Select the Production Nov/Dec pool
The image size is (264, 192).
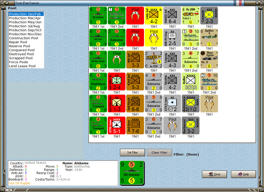pos(26,34)
